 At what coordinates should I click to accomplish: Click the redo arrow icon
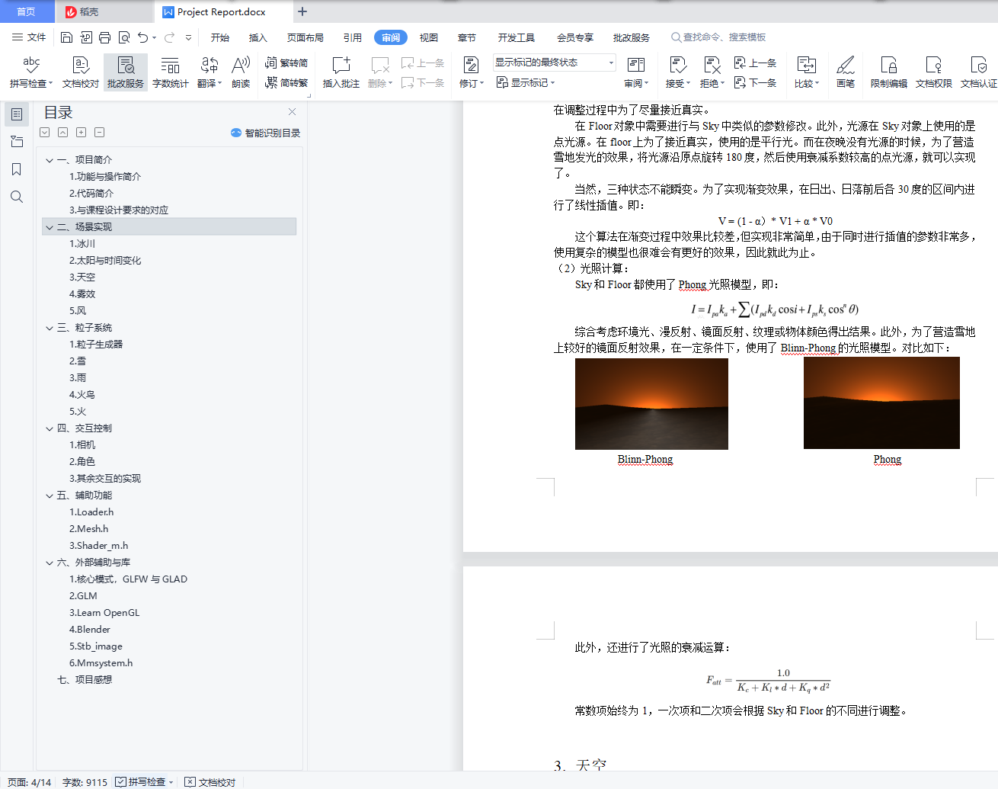[x=169, y=37]
